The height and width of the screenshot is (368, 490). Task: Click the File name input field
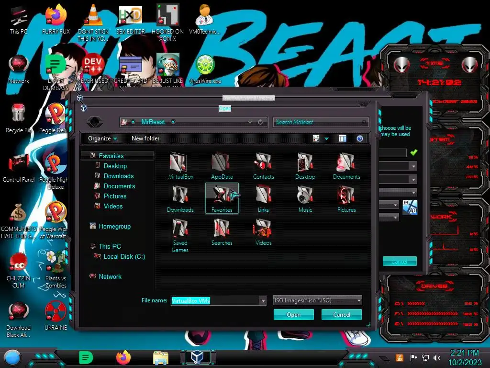click(x=216, y=301)
